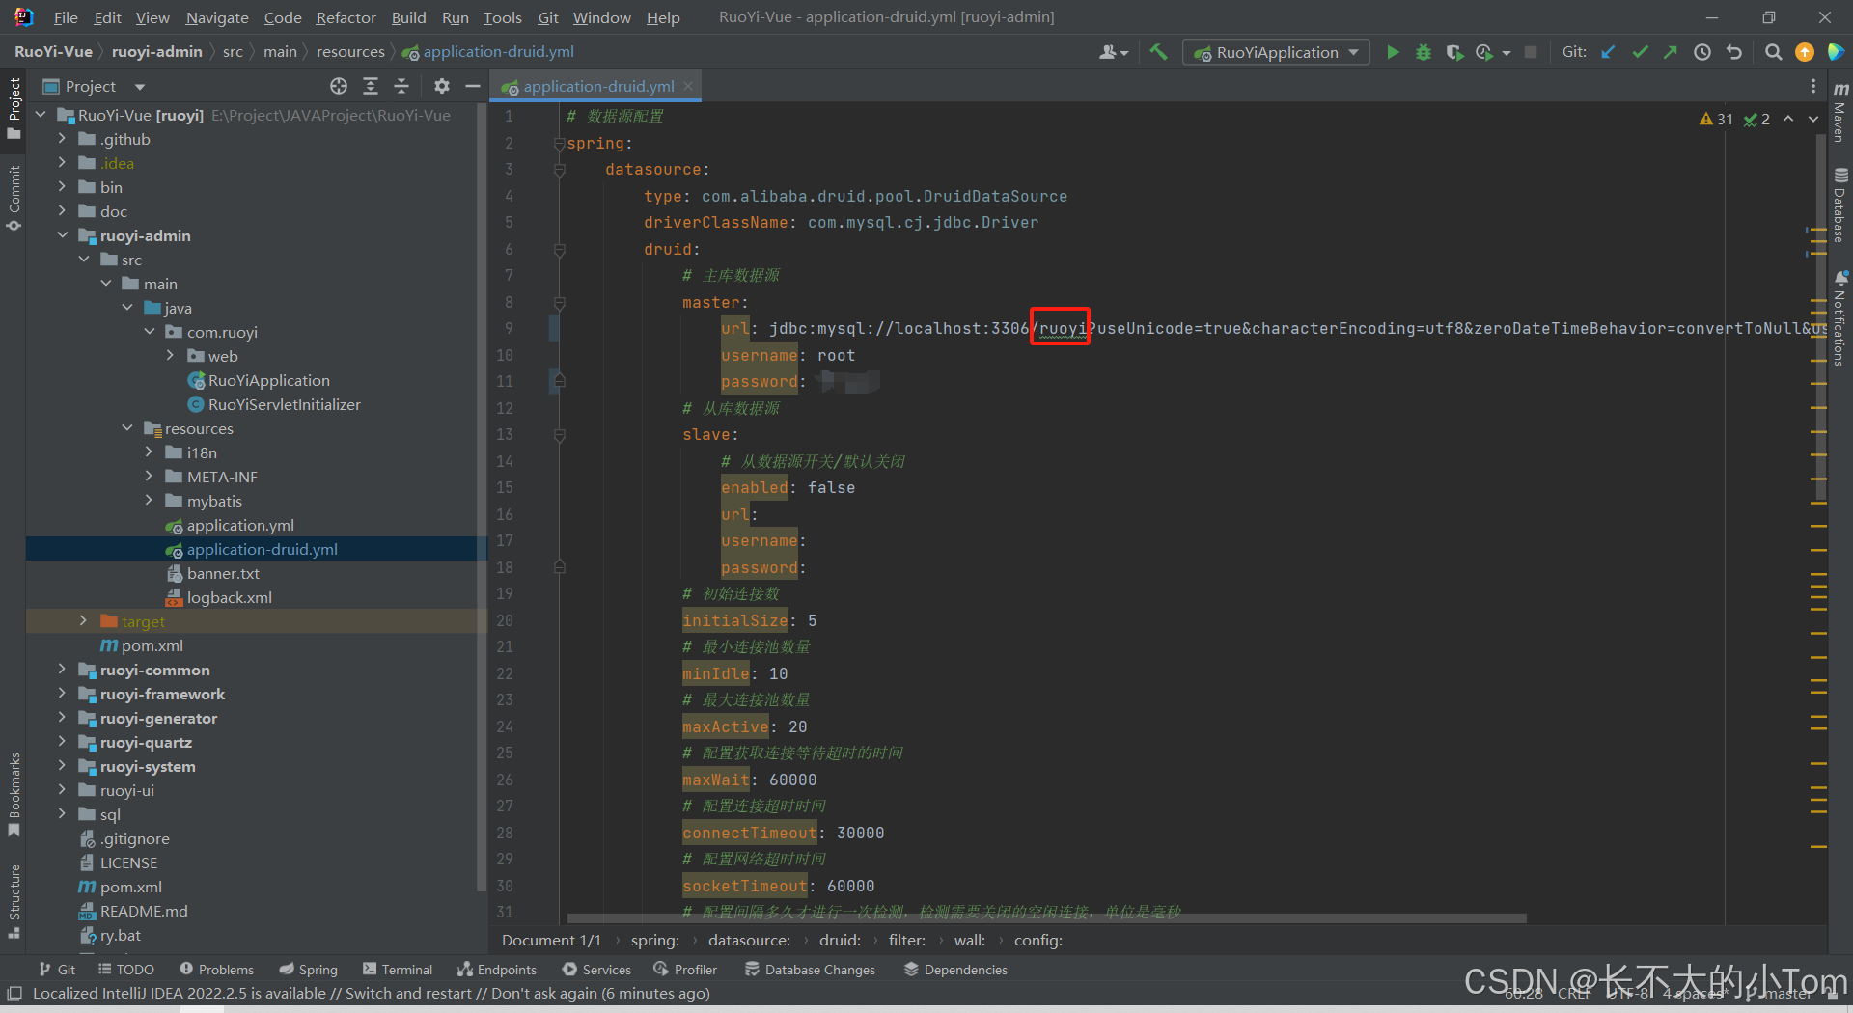
Task: Open the Notifications side panel
Action: (1840, 318)
